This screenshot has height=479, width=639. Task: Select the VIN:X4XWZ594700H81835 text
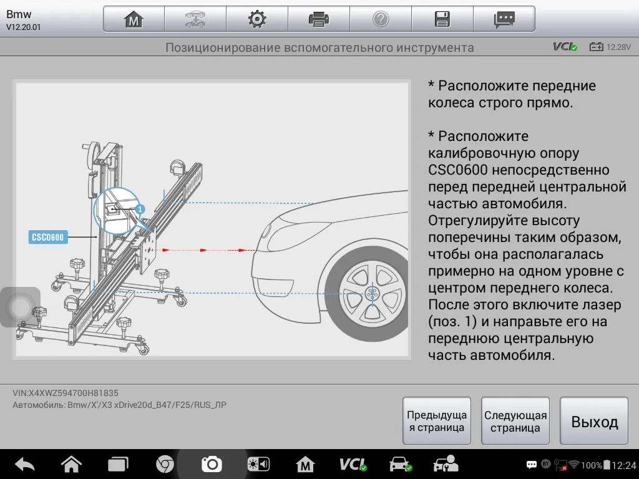pyautogui.click(x=65, y=393)
